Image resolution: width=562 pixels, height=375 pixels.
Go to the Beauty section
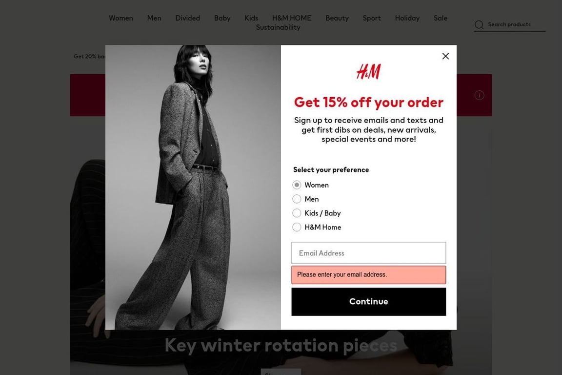(x=337, y=18)
